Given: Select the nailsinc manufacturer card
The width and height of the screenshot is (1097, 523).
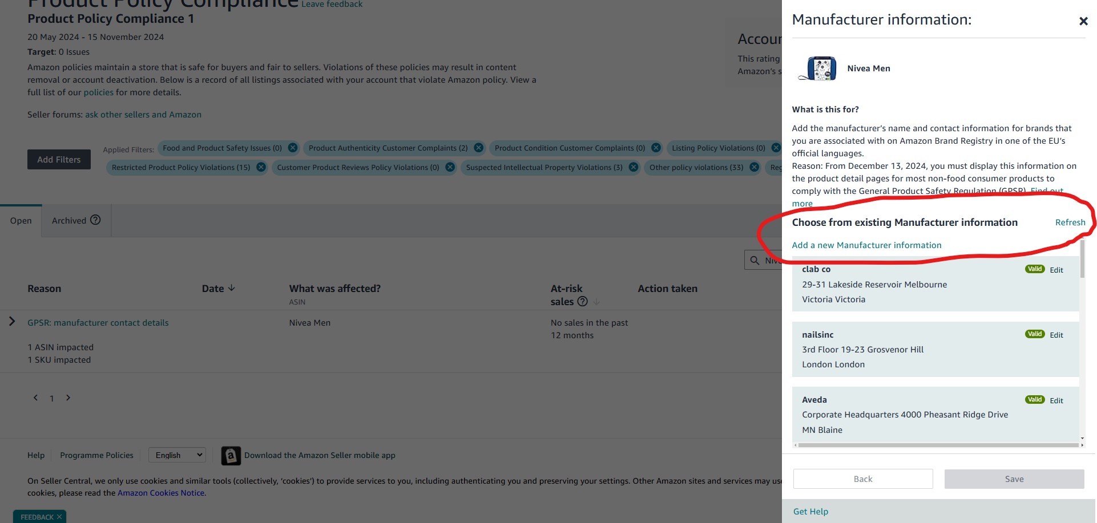Looking at the screenshot, I should [x=935, y=349].
